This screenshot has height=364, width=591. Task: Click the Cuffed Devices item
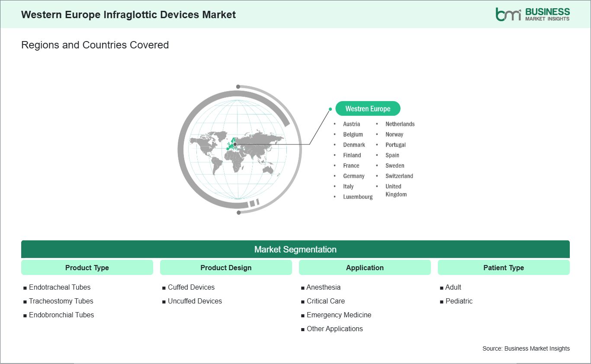pos(191,287)
